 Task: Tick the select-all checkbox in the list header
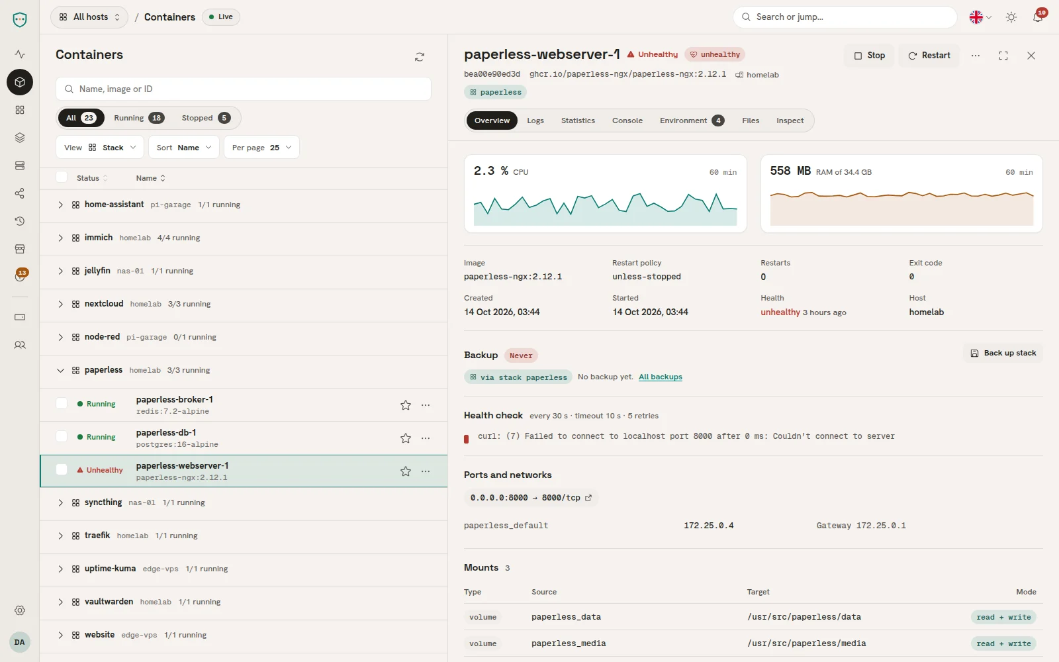tap(62, 177)
